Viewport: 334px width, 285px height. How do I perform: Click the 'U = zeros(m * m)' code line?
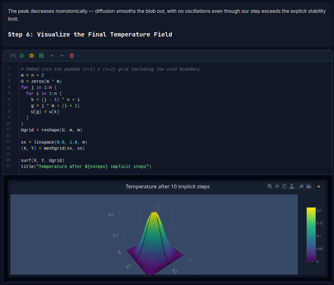click(x=41, y=82)
